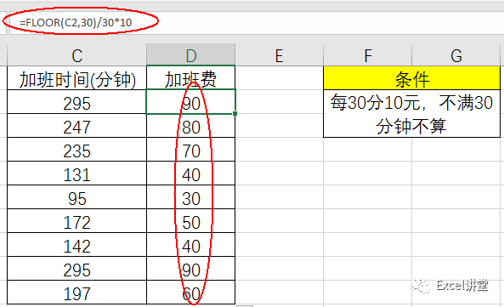The height and width of the screenshot is (307, 504).
Task: Click the 加班时间(分钟) header cell
Action: tap(76, 78)
